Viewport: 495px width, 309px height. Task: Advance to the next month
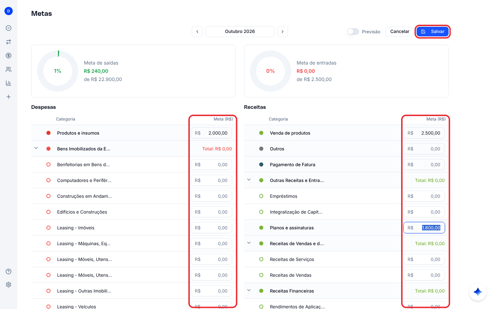(x=283, y=32)
